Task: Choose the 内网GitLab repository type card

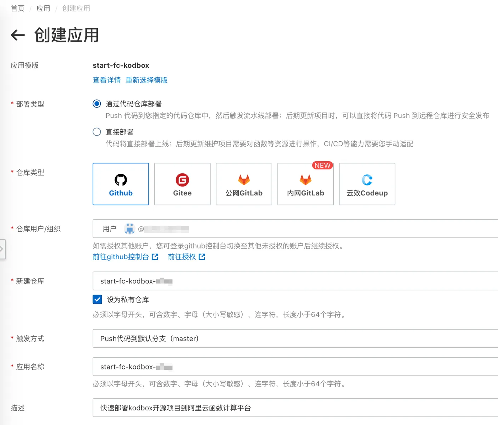Action: coord(306,184)
